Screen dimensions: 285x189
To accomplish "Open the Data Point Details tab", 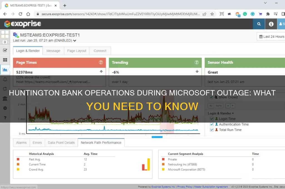I will point(61,143).
